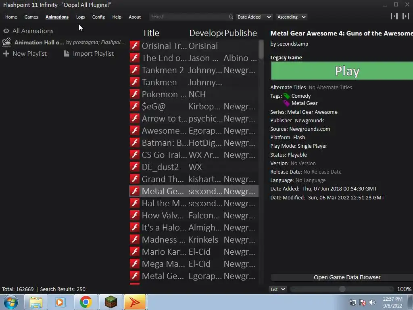The width and height of the screenshot is (413, 310).
Task: Click Flash icon of Batman: B... row
Action: pos(135,142)
